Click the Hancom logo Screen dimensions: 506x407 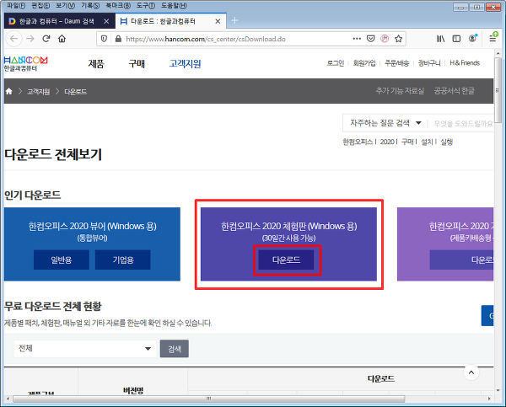[x=25, y=63]
